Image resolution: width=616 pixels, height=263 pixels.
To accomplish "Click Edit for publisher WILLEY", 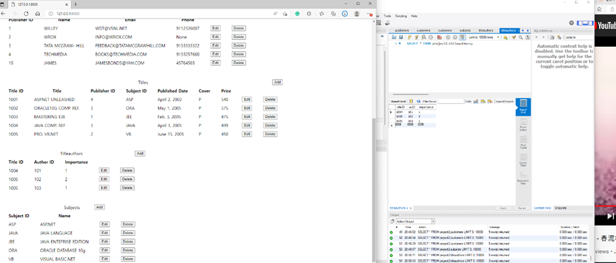I will (x=215, y=28).
